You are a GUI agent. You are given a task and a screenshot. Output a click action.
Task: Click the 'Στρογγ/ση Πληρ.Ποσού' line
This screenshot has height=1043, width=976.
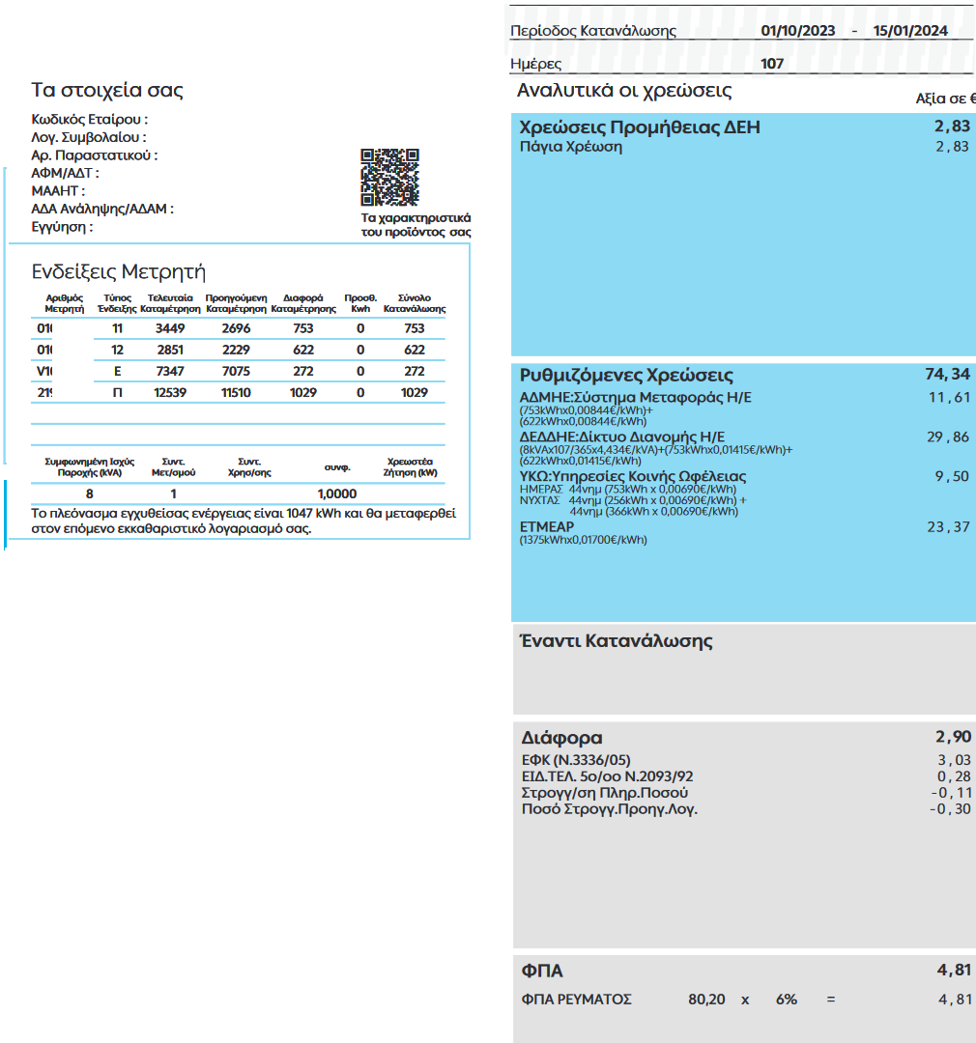click(x=605, y=793)
